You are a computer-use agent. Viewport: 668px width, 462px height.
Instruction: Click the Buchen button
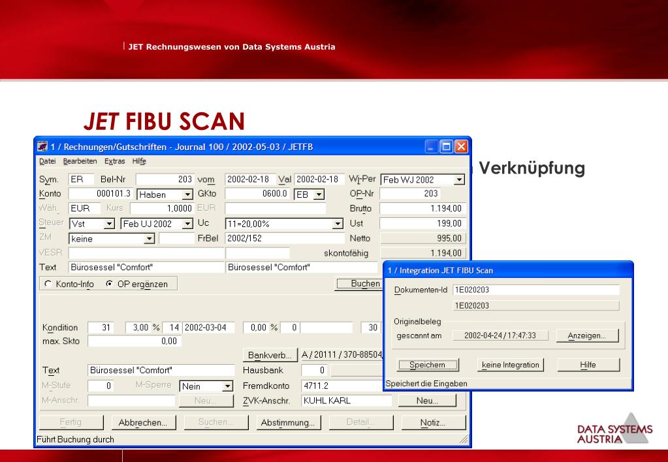tap(360, 284)
